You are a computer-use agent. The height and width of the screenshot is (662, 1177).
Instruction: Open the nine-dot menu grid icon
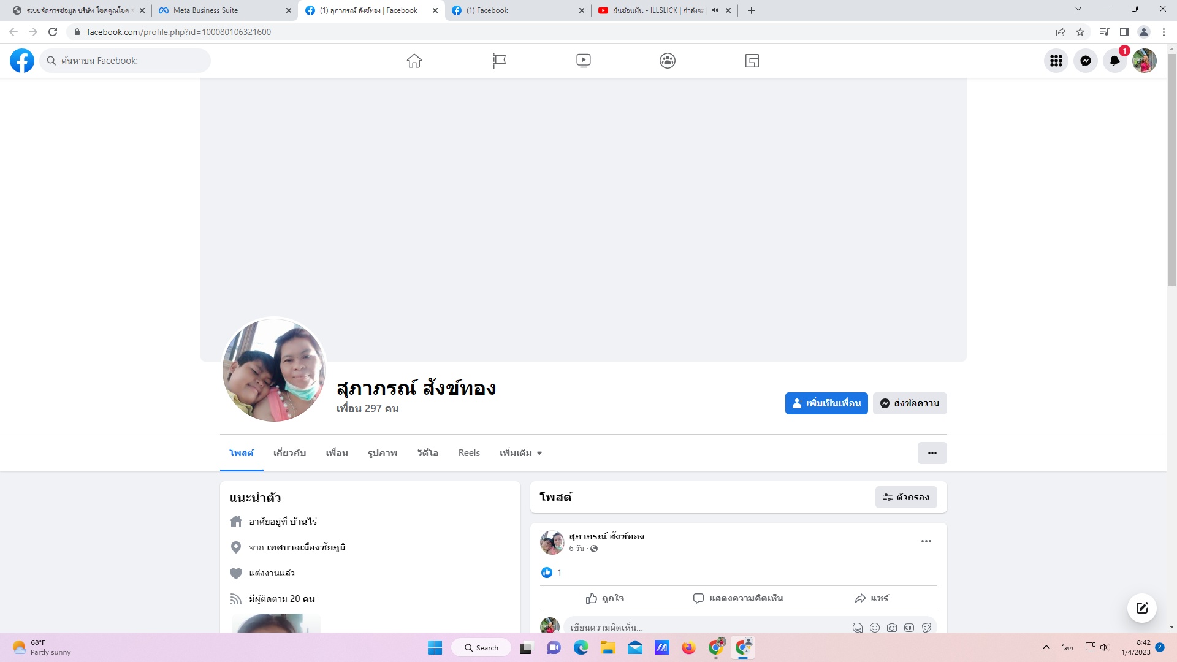pyautogui.click(x=1056, y=61)
